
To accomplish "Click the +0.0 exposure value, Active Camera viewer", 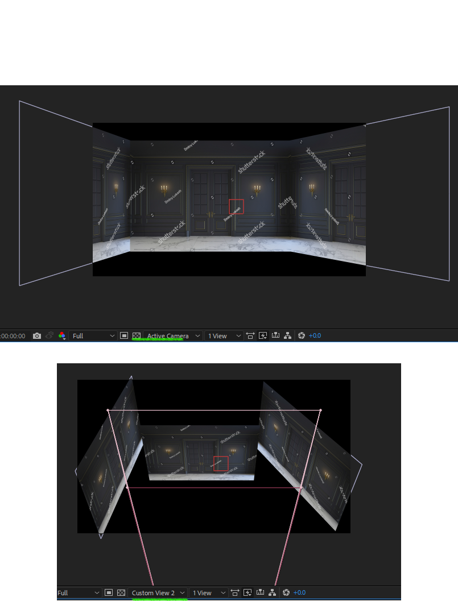I will click(x=315, y=335).
